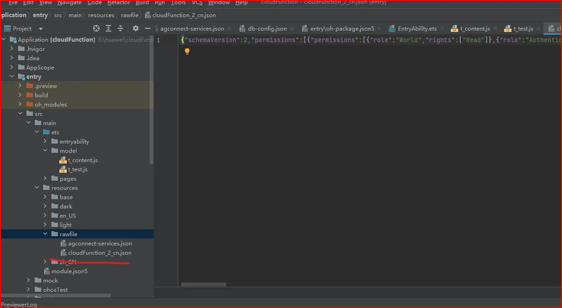Collapse the model folder
The image size is (562, 308).
click(45, 151)
